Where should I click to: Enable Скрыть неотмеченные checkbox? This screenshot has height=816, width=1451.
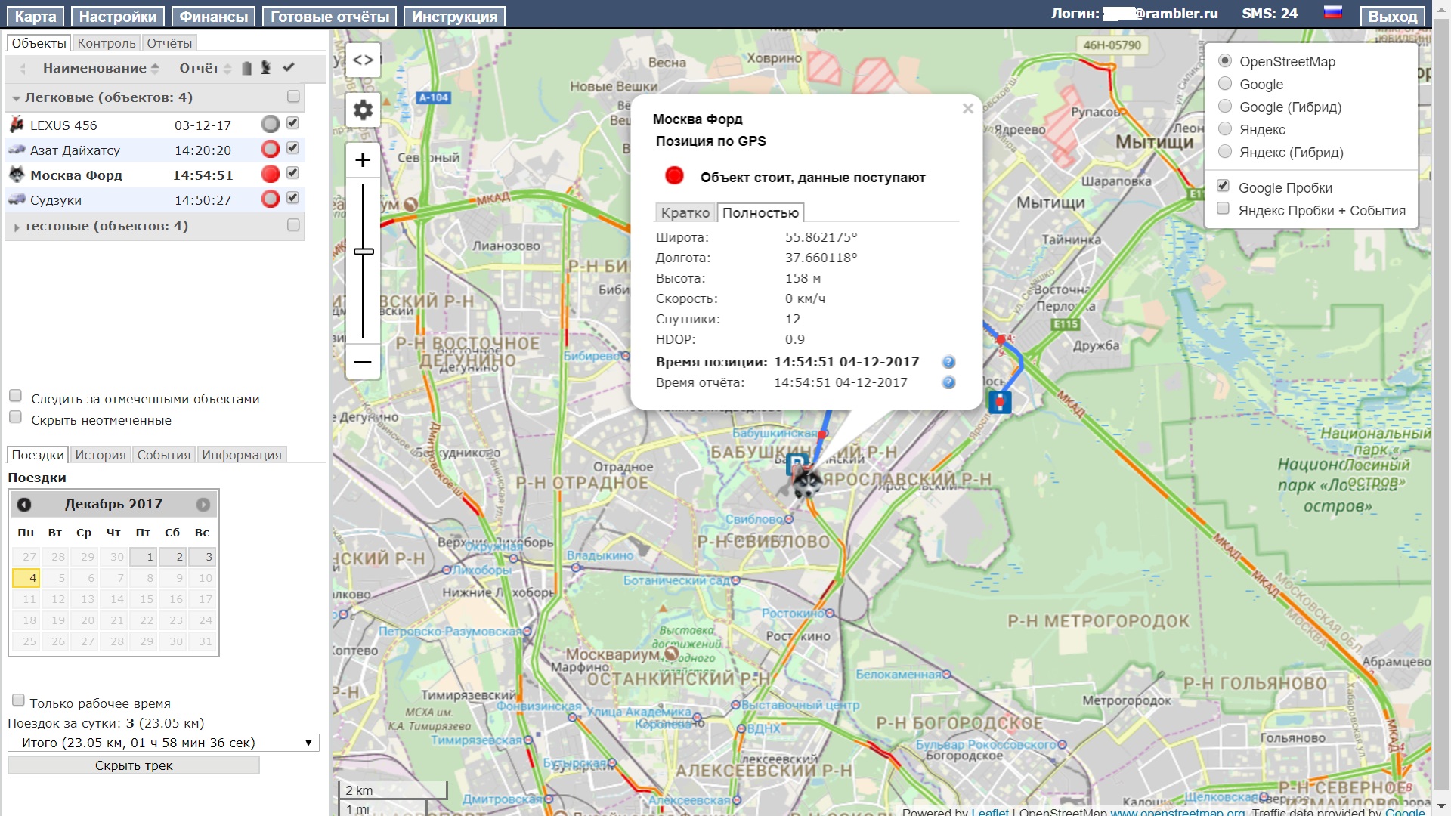(x=15, y=417)
